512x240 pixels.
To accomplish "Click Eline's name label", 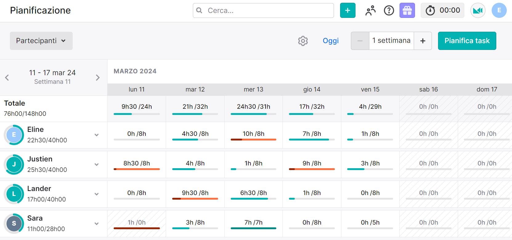I will (35, 129).
